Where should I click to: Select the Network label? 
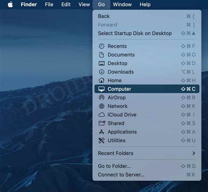point(118,106)
